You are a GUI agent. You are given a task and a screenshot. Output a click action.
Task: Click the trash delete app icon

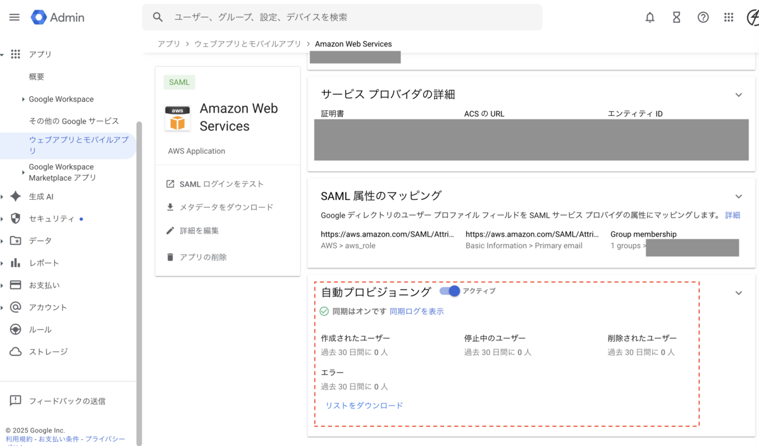[170, 257]
